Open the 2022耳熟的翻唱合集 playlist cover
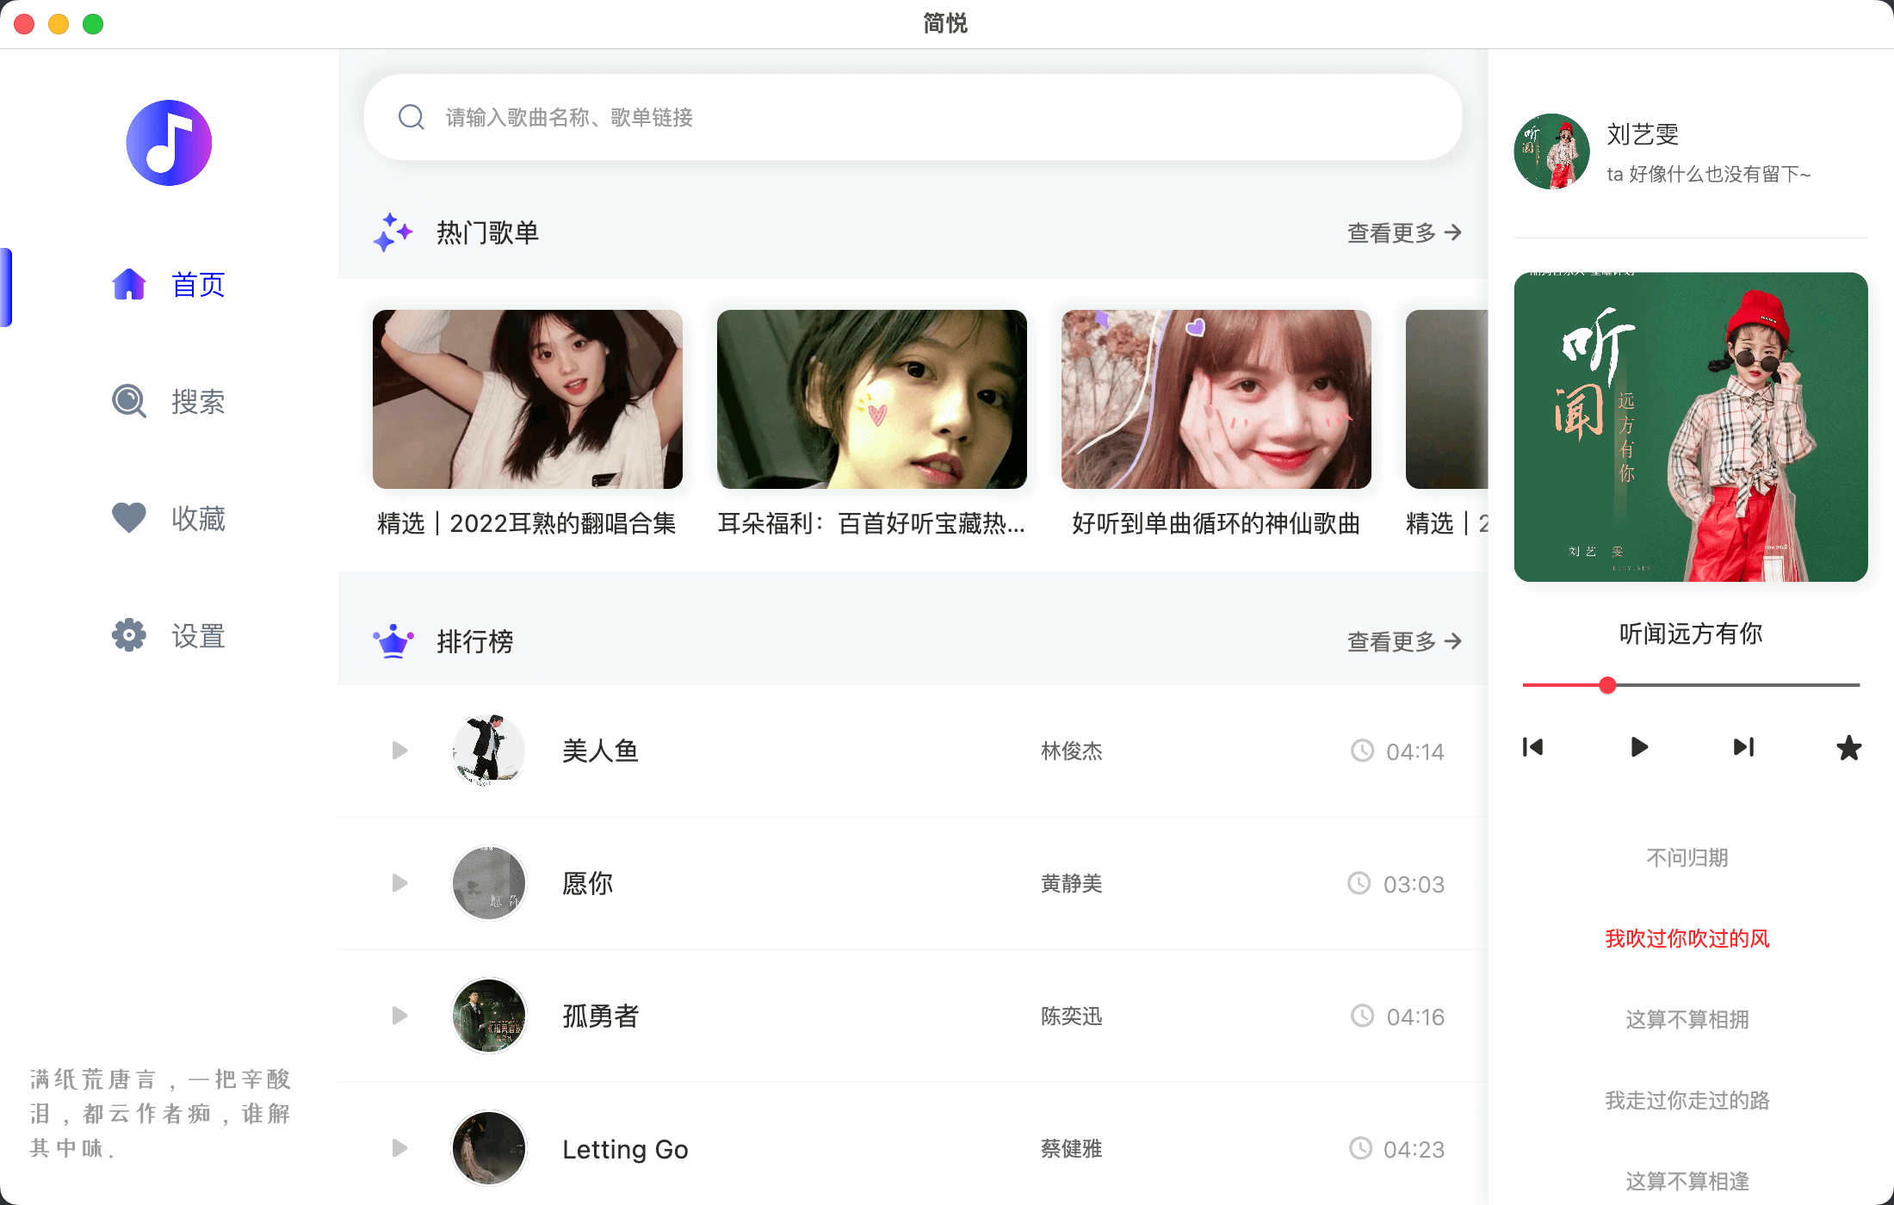This screenshot has width=1894, height=1205. coord(528,399)
